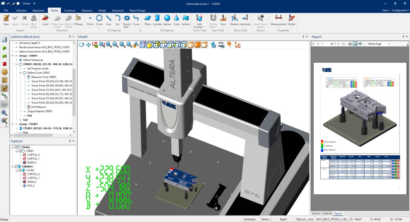Select Absolute move tool
This screenshot has width=410, height=222.
(245, 21)
